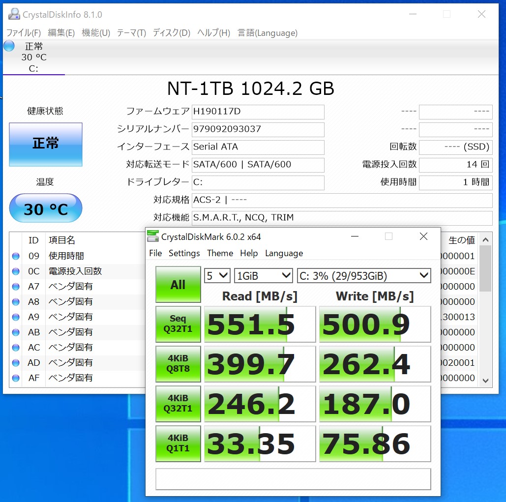
Task: Click status orb on row 0C 電源投入回数
Action: coord(16,271)
